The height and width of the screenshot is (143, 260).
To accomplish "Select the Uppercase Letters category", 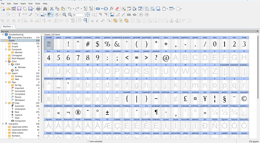I will [20, 127].
